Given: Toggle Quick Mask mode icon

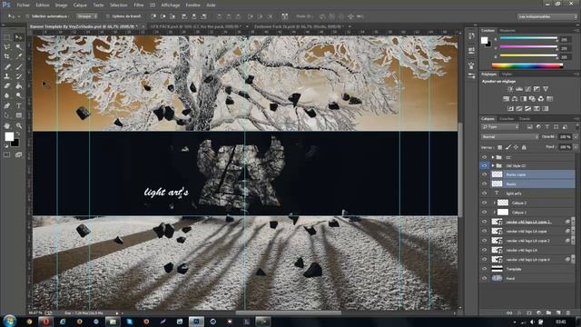Looking at the screenshot, I should tap(7, 155).
